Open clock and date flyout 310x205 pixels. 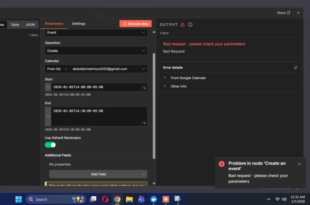click(x=298, y=199)
